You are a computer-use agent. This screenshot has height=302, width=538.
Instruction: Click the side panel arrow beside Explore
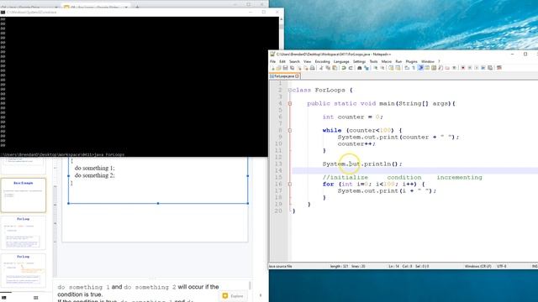(x=261, y=295)
